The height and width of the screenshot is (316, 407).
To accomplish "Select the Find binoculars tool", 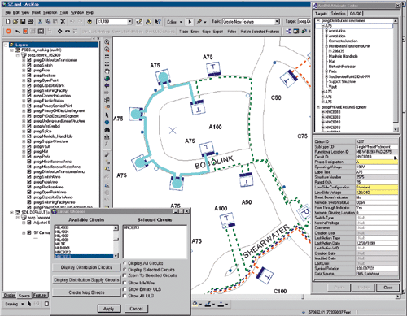I will [107, 130].
